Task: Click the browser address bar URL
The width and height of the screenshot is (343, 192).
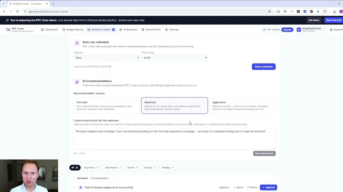Action: point(49,11)
